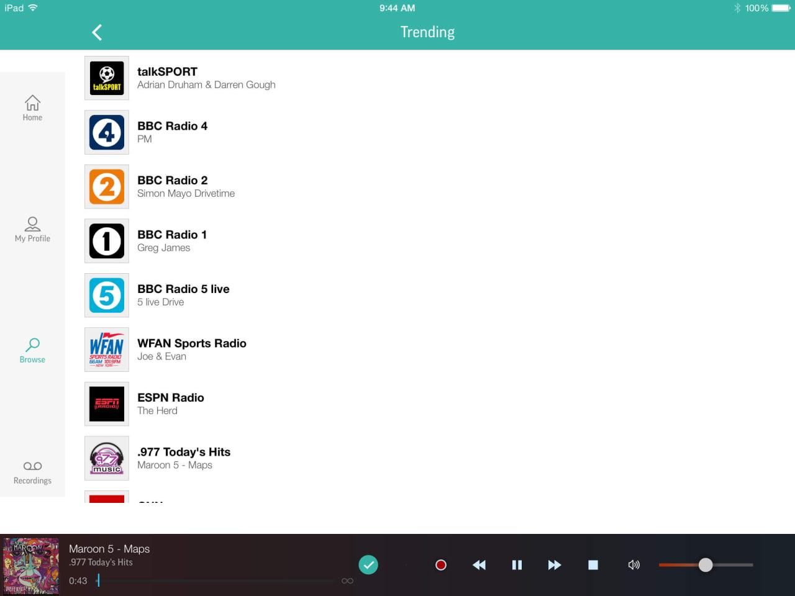Play the BBC Radio 1 station logo
795x596 pixels.
(x=106, y=241)
